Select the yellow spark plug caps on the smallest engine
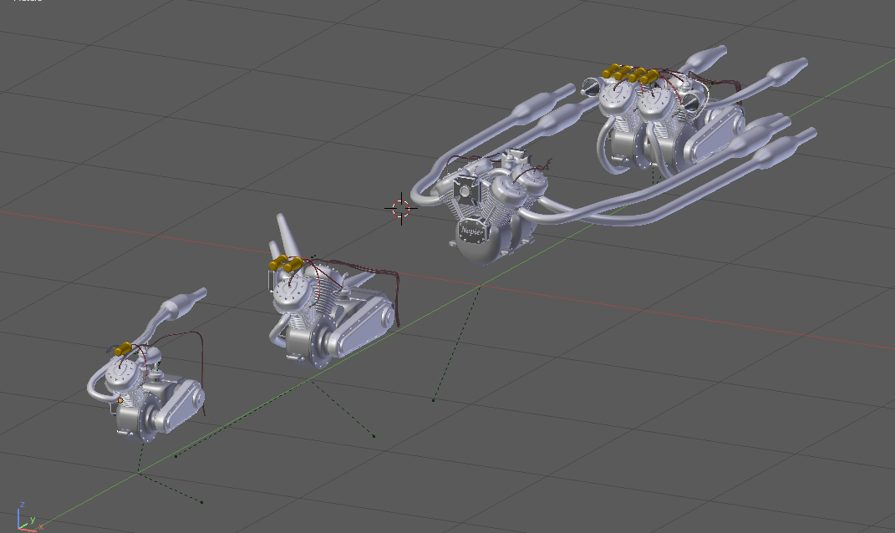 click(124, 348)
